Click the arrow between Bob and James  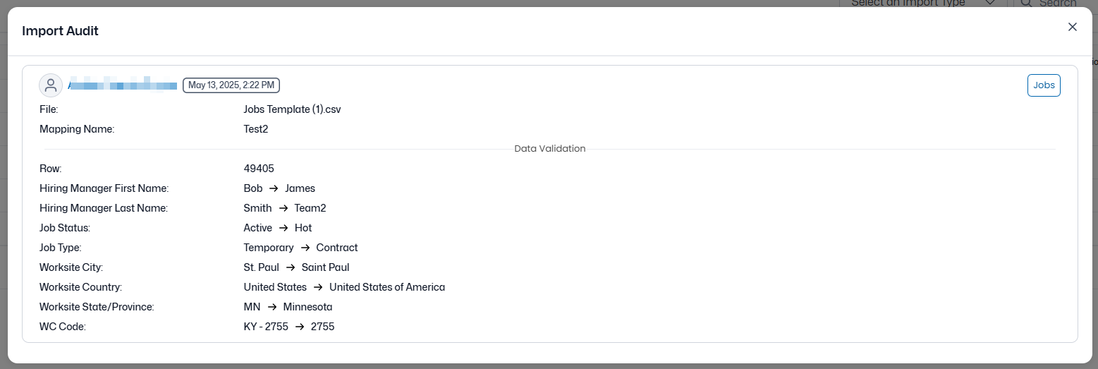click(x=274, y=188)
